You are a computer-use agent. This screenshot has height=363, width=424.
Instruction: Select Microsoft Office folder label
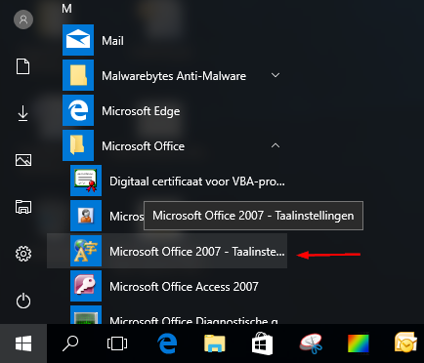[143, 146]
